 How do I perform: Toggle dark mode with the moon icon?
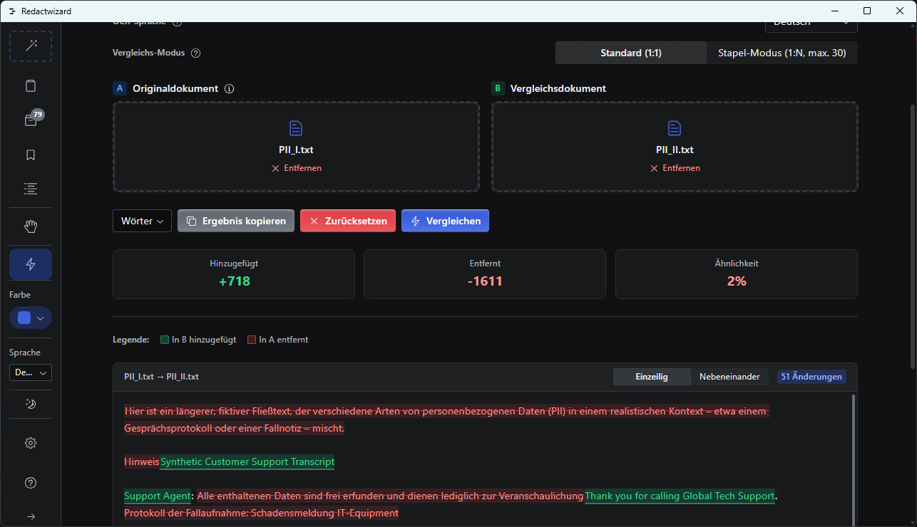[x=31, y=404]
